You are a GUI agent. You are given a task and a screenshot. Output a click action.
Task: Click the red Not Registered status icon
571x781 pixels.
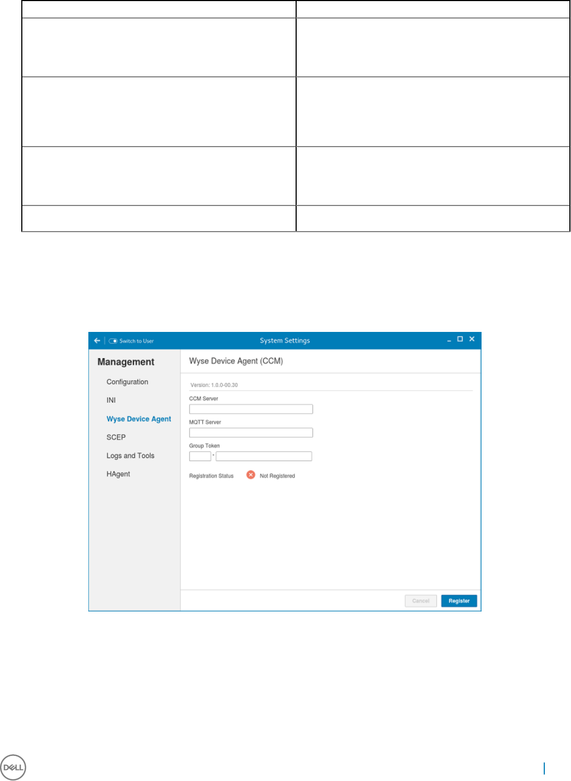point(251,475)
